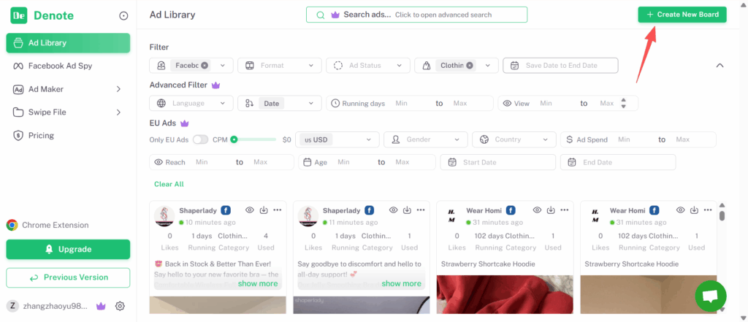This screenshot has height=322, width=748.
Task: Click the green chat support bubble
Action: [x=709, y=295]
